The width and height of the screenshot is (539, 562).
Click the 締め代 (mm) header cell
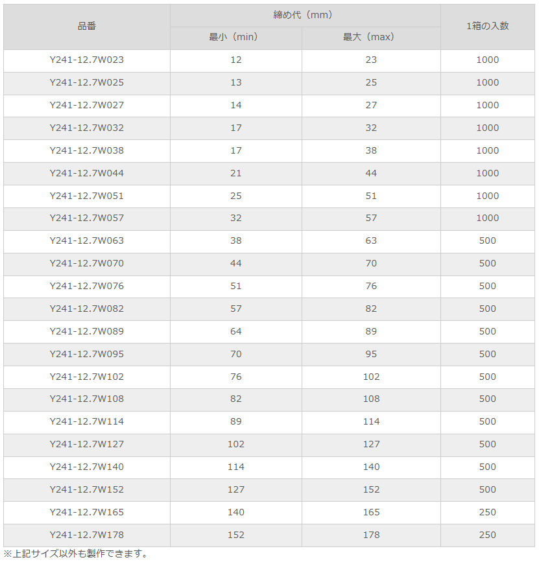point(303,15)
